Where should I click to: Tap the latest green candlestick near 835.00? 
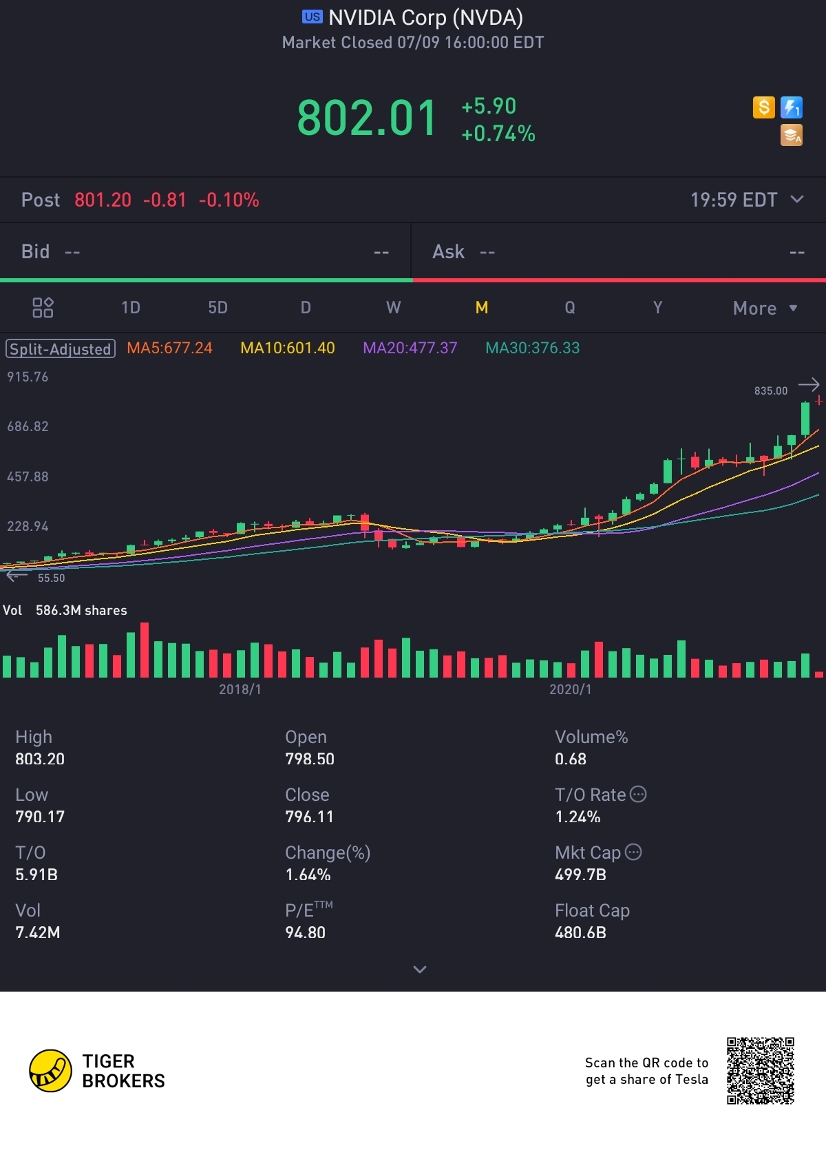pyautogui.click(x=805, y=419)
